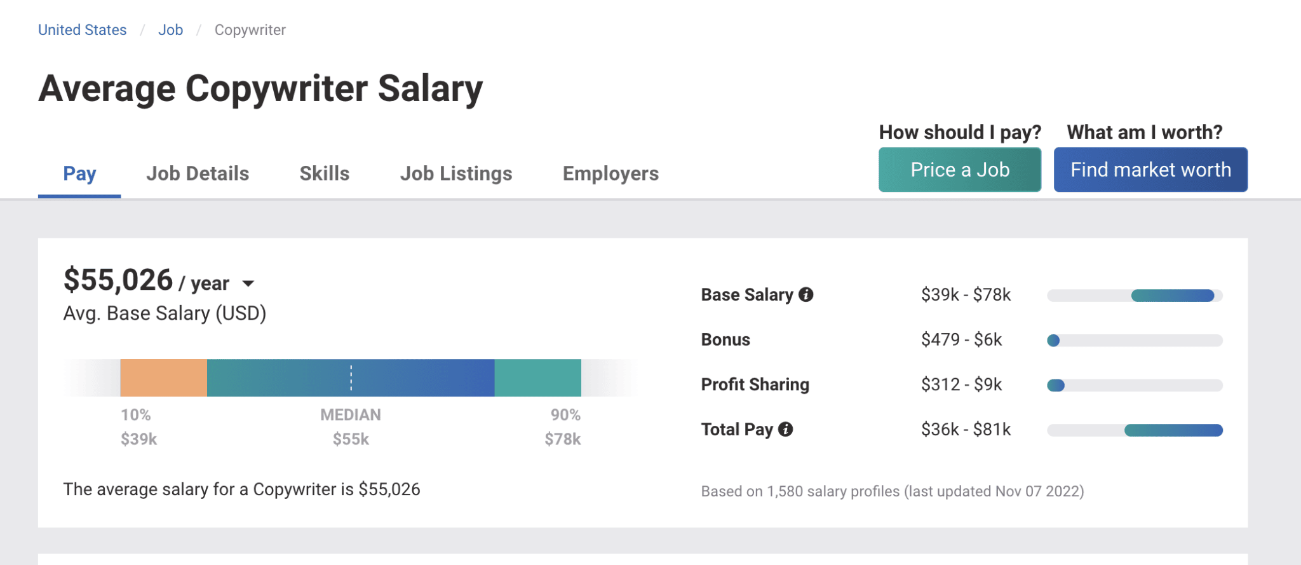Open the Employers tab

click(x=610, y=174)
